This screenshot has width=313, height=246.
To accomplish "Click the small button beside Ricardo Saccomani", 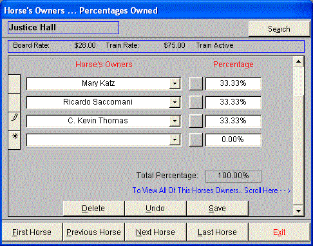I will coord(196,102).
